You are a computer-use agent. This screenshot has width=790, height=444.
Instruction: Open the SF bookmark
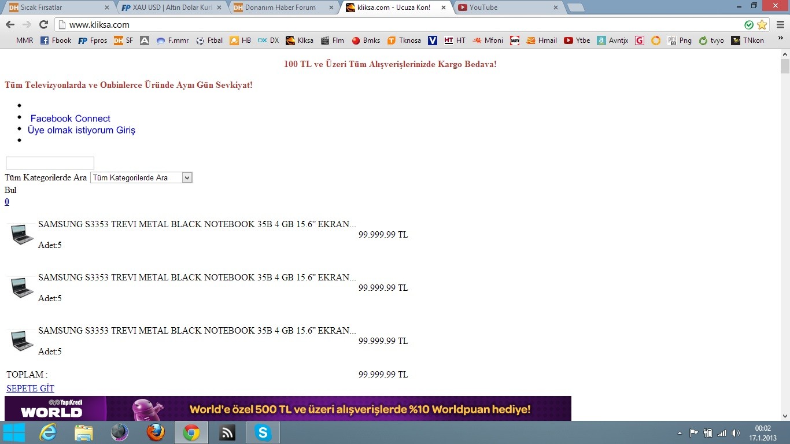click(x=123, y=40)
